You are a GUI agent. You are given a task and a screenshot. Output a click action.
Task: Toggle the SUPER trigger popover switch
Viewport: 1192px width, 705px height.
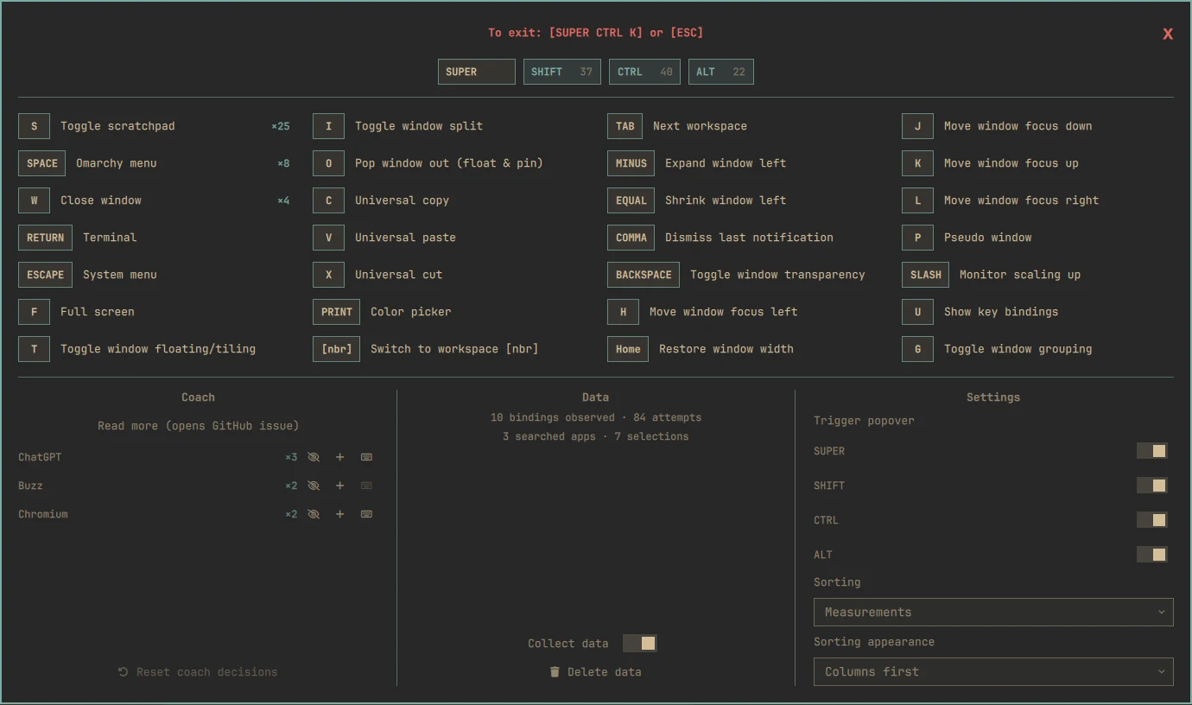coord(1152,451)
